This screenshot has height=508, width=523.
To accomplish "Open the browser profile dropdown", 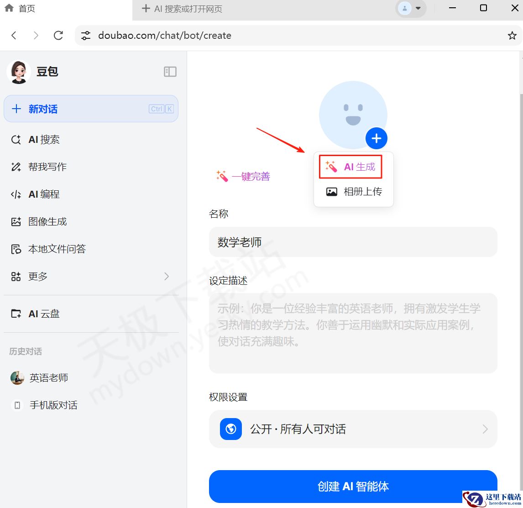I will click(x=411, y=8).
